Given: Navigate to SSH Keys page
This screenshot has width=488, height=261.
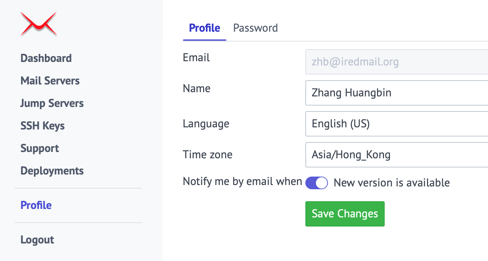Looking at the screenshot, I should (x=43, y=126).
